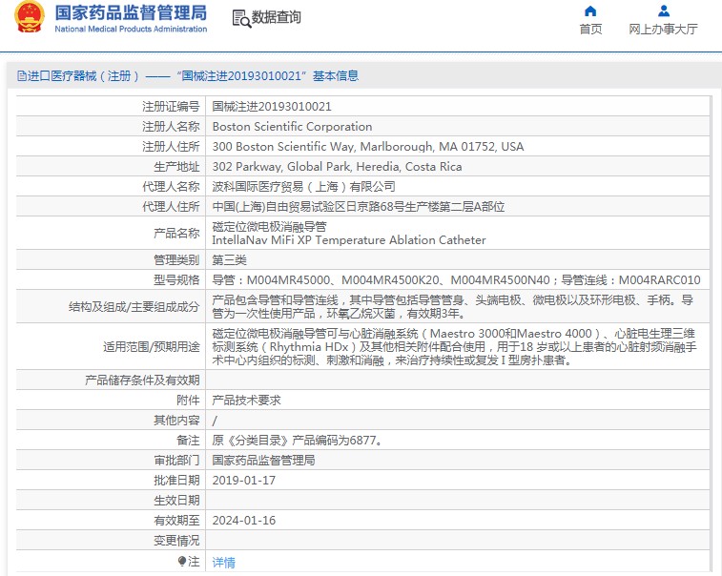Viewport: 722px width, 576px height.
Task: Select 磁定位微电极消融导管 product name
Action: point(269,227)
